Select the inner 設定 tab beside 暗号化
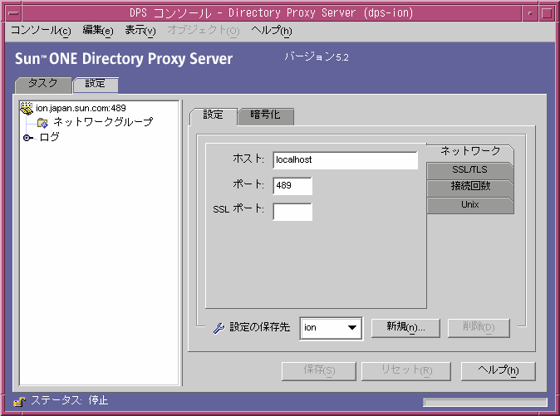Screen dimensions: 560x416 [214, 115]
